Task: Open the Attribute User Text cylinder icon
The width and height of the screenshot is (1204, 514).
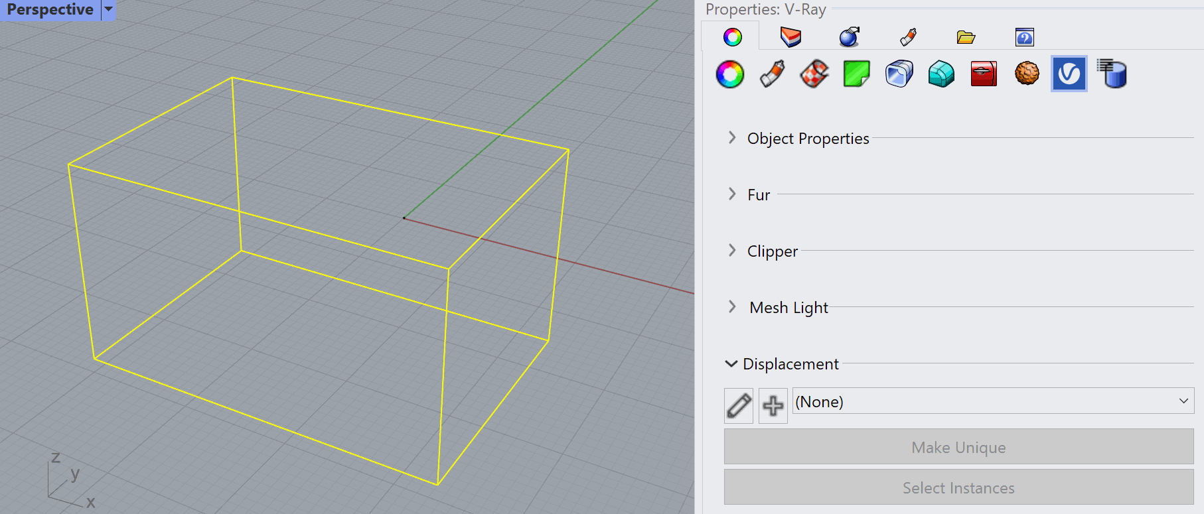Action: click(1112, 74)
